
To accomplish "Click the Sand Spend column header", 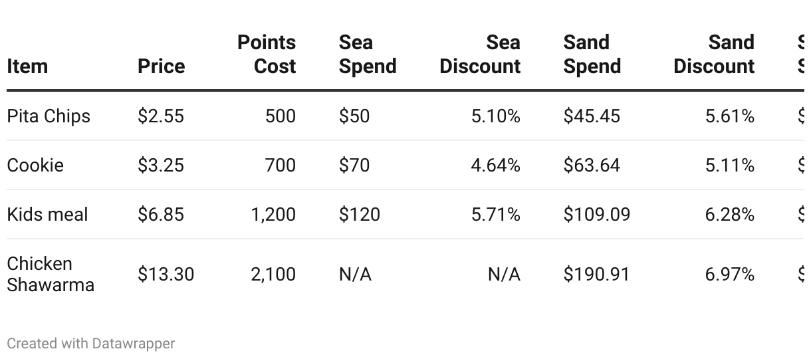I will click(592, 55).
